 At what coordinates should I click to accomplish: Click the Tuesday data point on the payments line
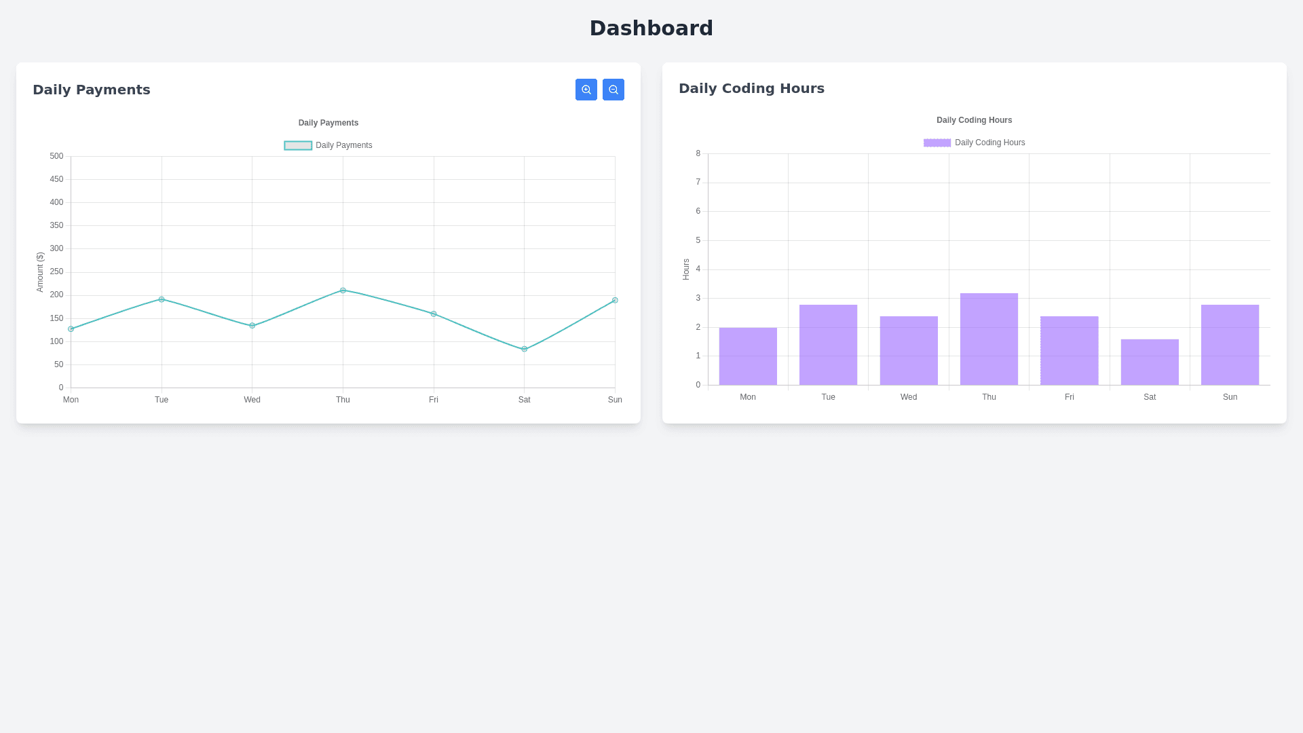(x=162, y=299)
